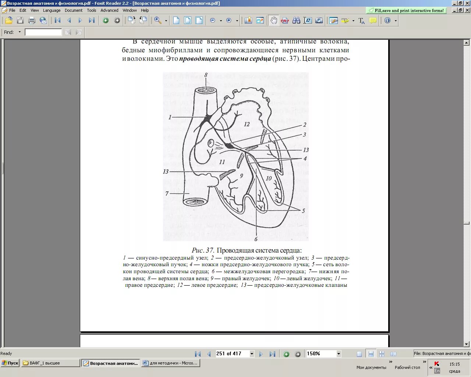This screenshot has height=377, width=471.
Task: Open the File menu
Action: [x=12, y=10]
